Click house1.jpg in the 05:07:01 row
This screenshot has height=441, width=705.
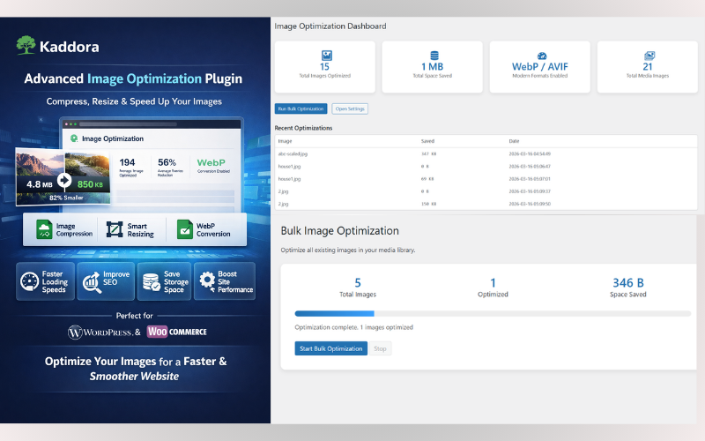pos(289,179)
